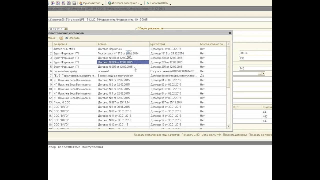This screenshot has width=320, height=180.
Task: Select cell Договор 1612 от 24.12.2014
Action: click(x=174, y=53)
